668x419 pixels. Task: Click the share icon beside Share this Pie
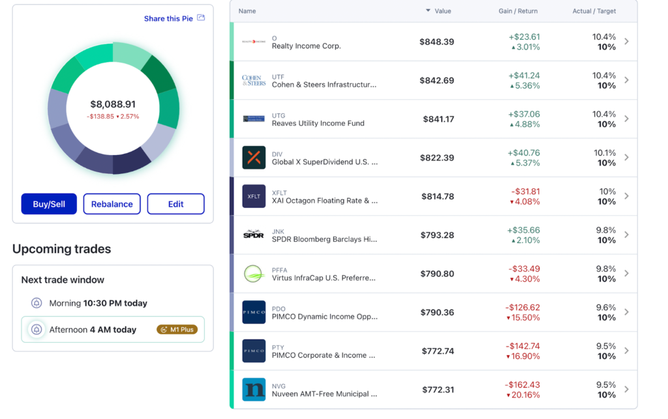click(x=201, y=18)
